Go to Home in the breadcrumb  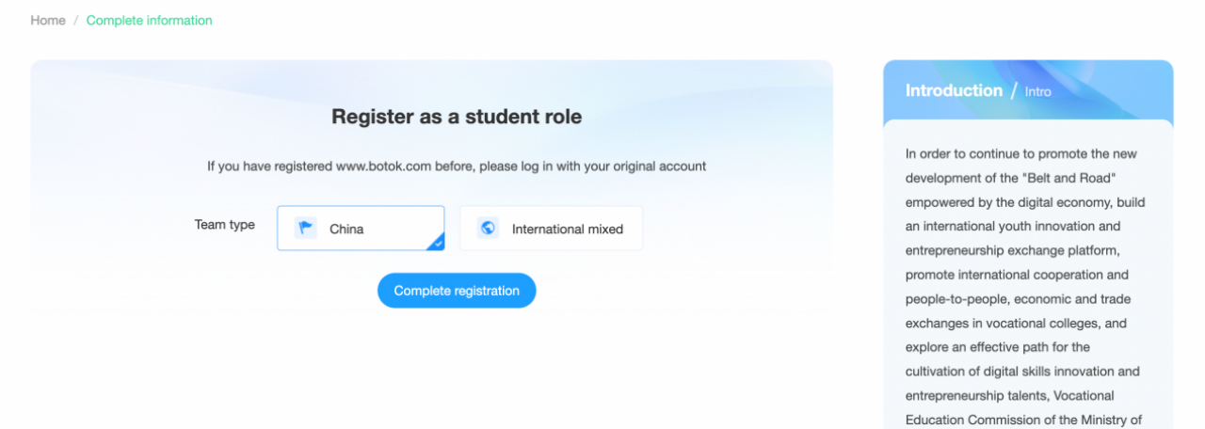click(48, 20)
